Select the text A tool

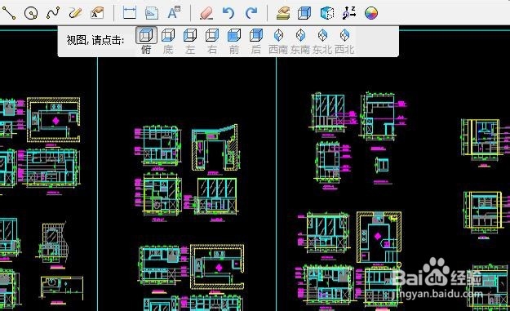pos(174,13)
